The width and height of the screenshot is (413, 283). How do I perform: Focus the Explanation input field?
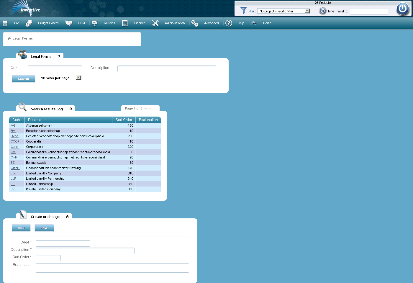[x=112, y=268]
